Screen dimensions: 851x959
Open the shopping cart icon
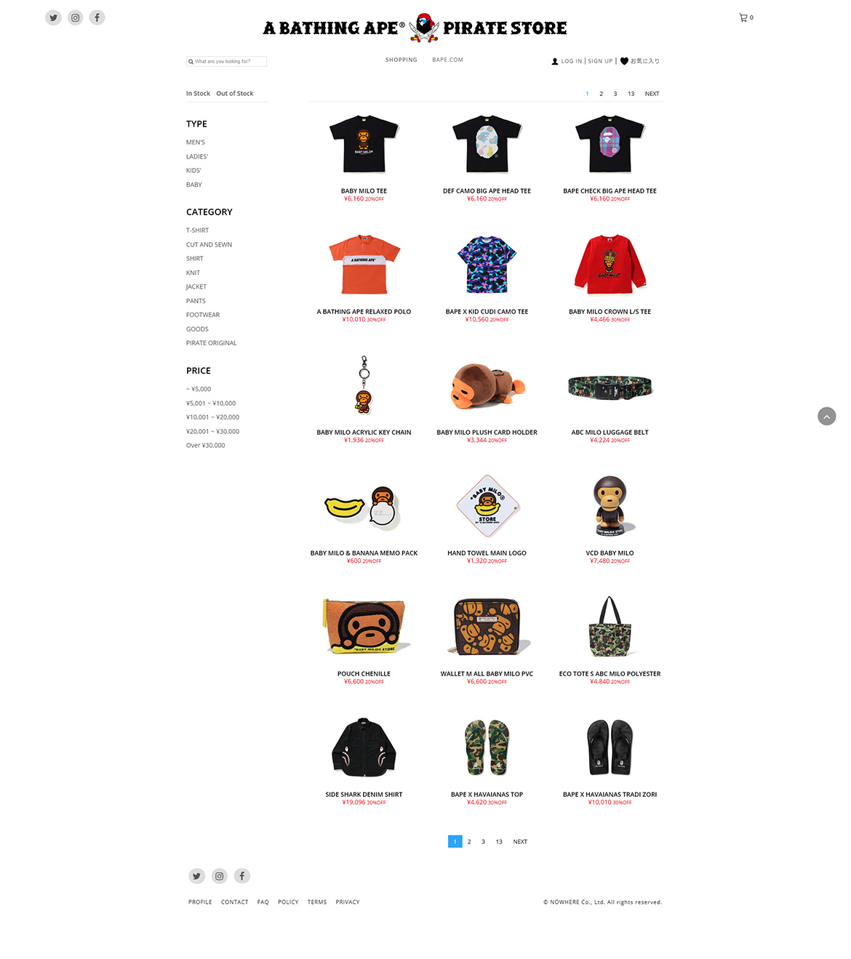pos(743,17)
